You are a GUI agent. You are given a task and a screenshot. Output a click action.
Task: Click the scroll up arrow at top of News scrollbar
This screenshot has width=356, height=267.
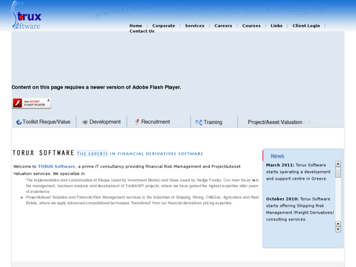pyautogui.click(x=338, y=164)
